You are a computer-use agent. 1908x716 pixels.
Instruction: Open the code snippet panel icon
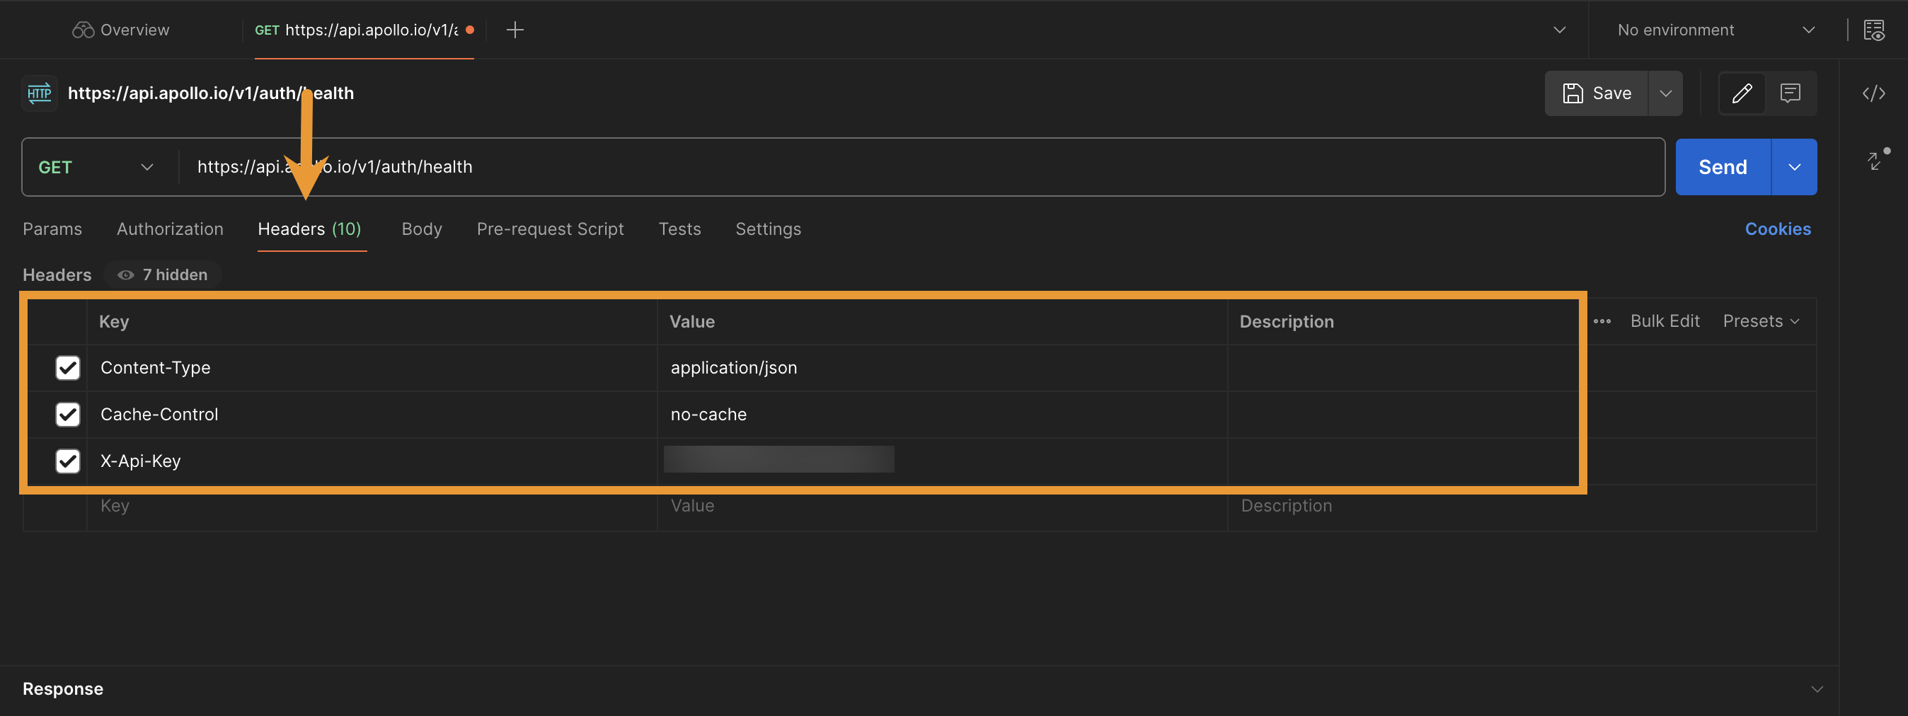(x=1874, y=93)
